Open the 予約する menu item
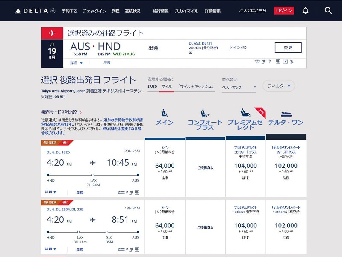This screenshot has width=342, height=257. [x=69, y=11]
